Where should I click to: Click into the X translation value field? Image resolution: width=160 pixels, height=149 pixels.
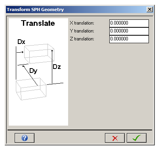tap(129, 23)
